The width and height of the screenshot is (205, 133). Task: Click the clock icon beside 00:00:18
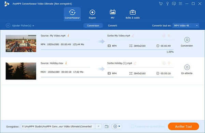[x=158, y=73]
